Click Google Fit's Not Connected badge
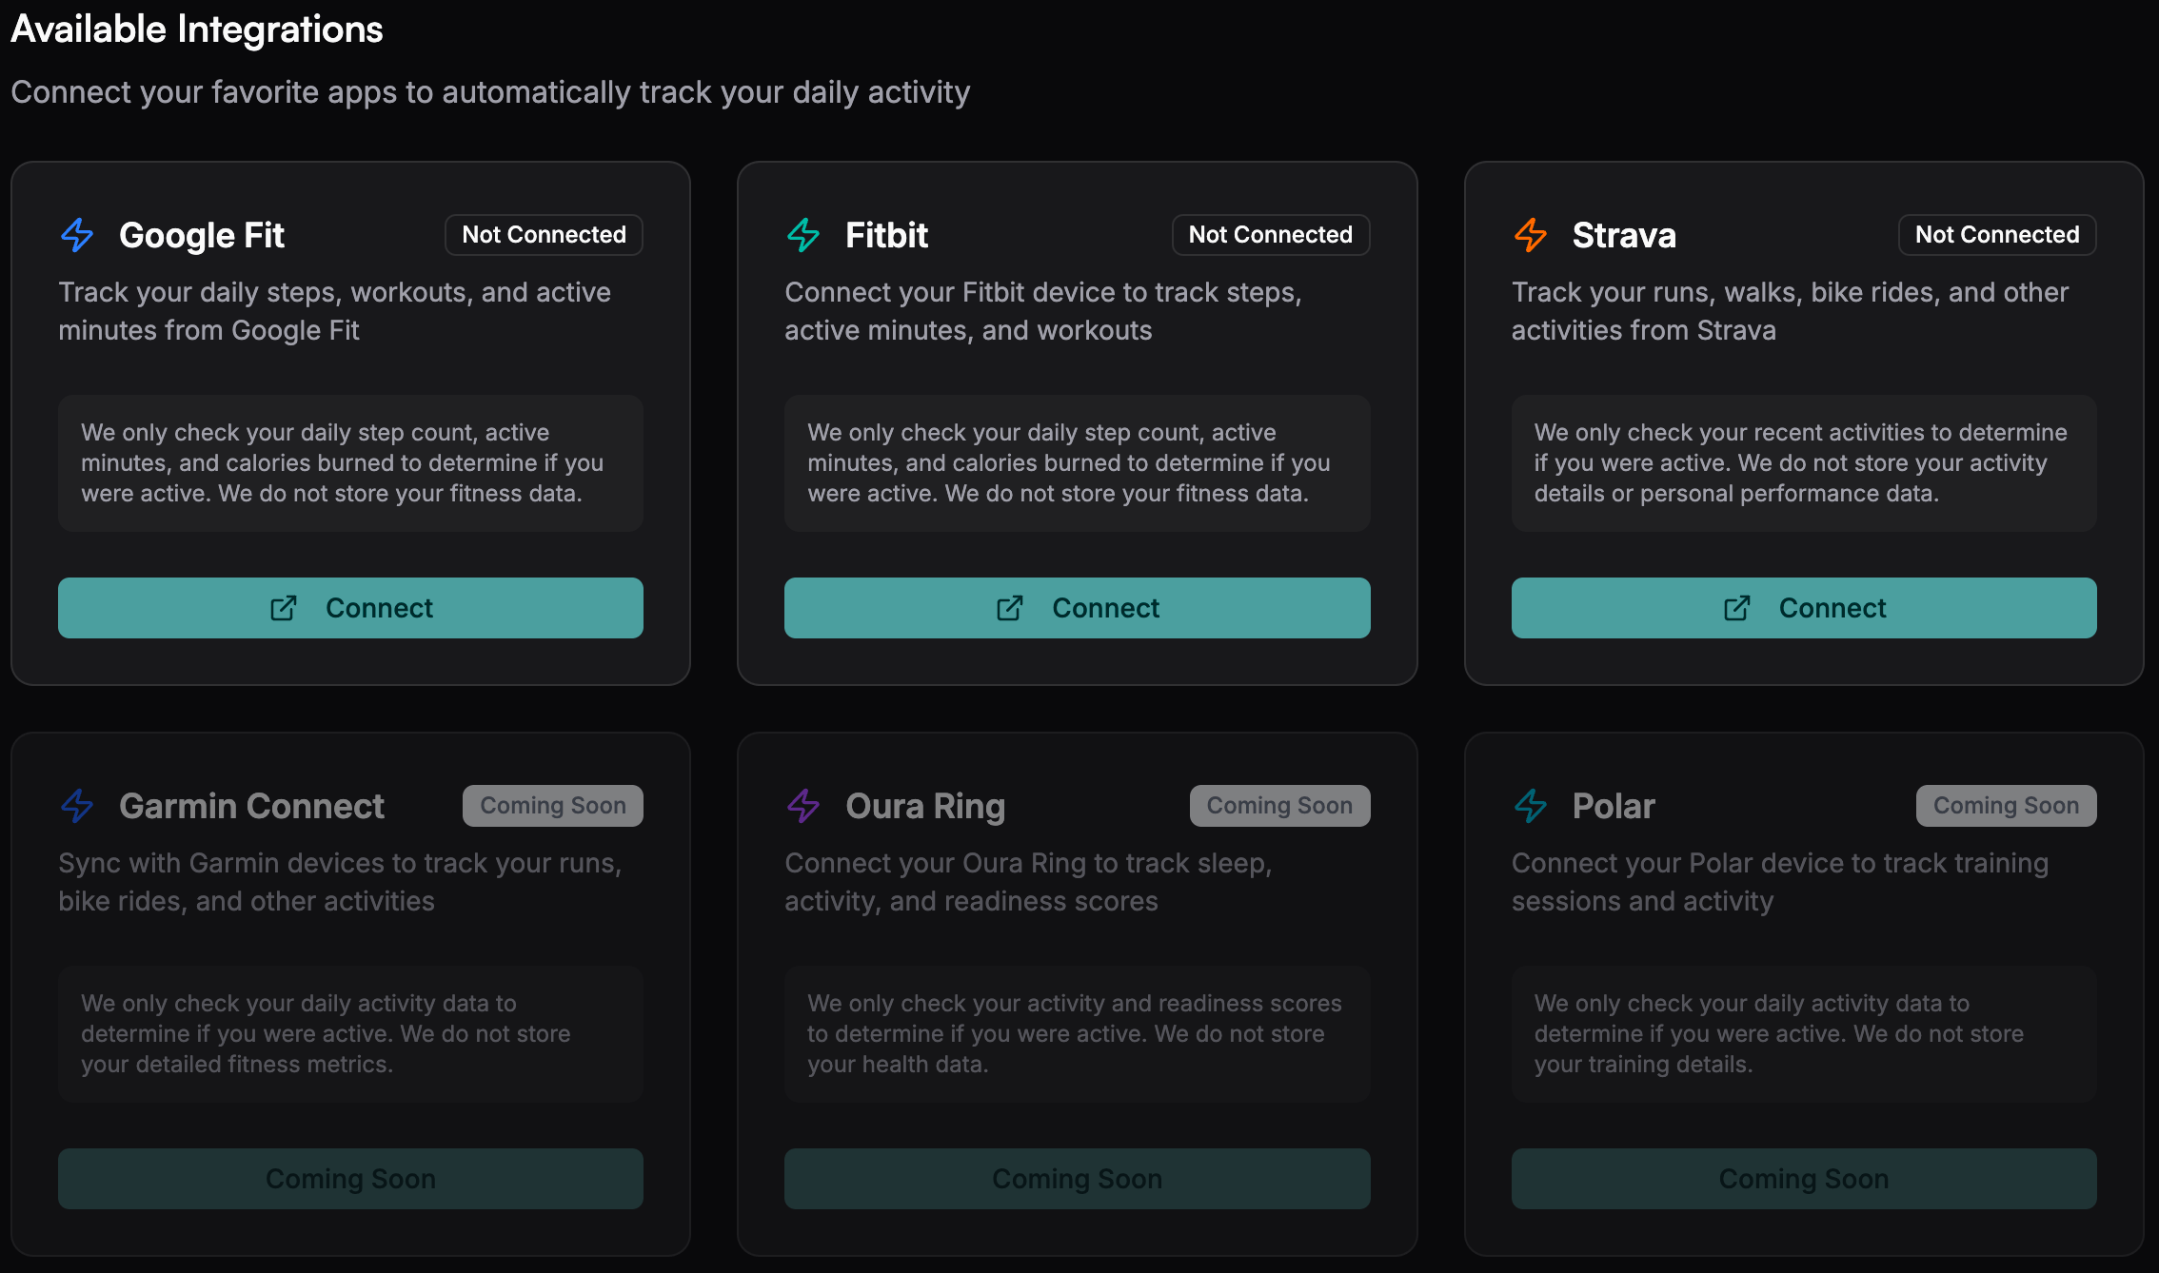The height and width of the screenshot is (1273, 2159). 544,235
